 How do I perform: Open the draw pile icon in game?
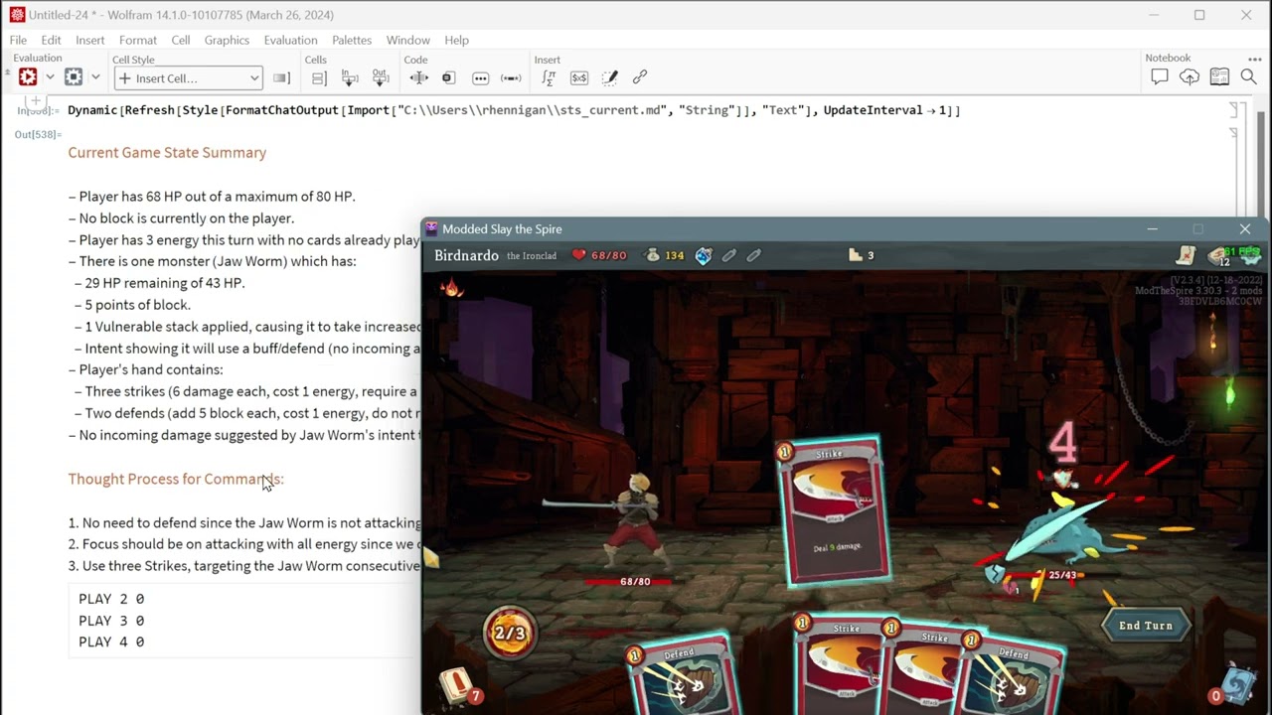coord(459,687)
